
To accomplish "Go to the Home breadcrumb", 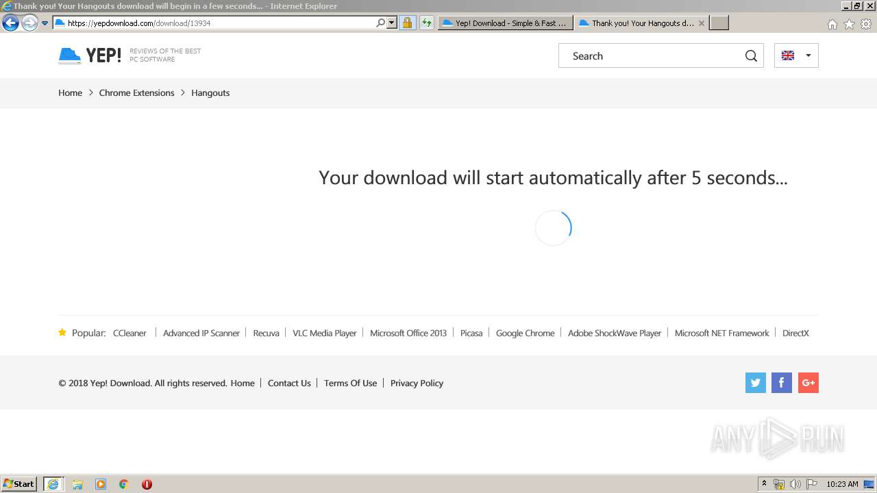I will click(70, 92).
